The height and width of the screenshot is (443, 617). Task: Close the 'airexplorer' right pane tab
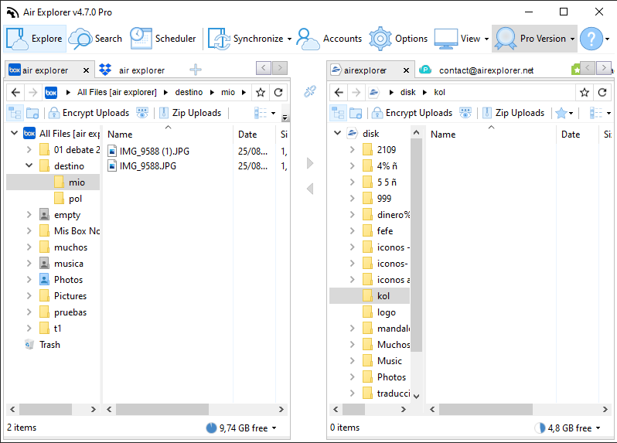[x=406, y=70]
